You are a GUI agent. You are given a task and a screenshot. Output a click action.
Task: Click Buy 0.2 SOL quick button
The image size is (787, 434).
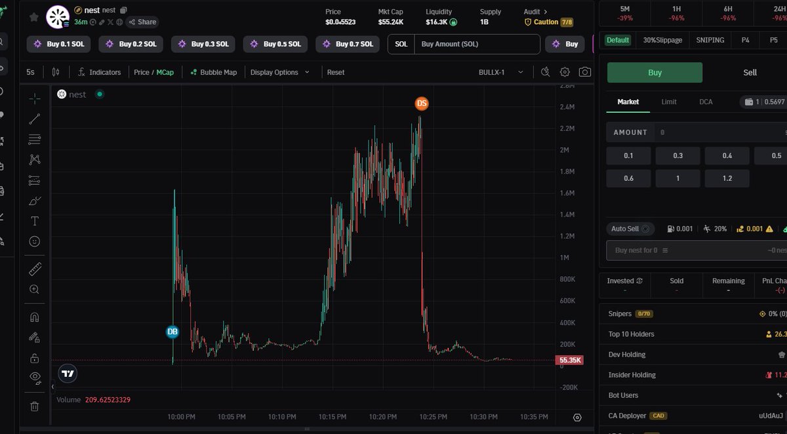(131, 44)
